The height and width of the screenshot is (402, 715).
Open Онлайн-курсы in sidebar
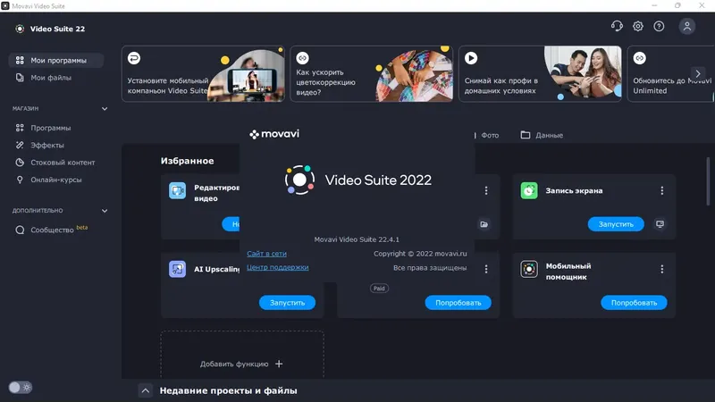tap(56, 180)
